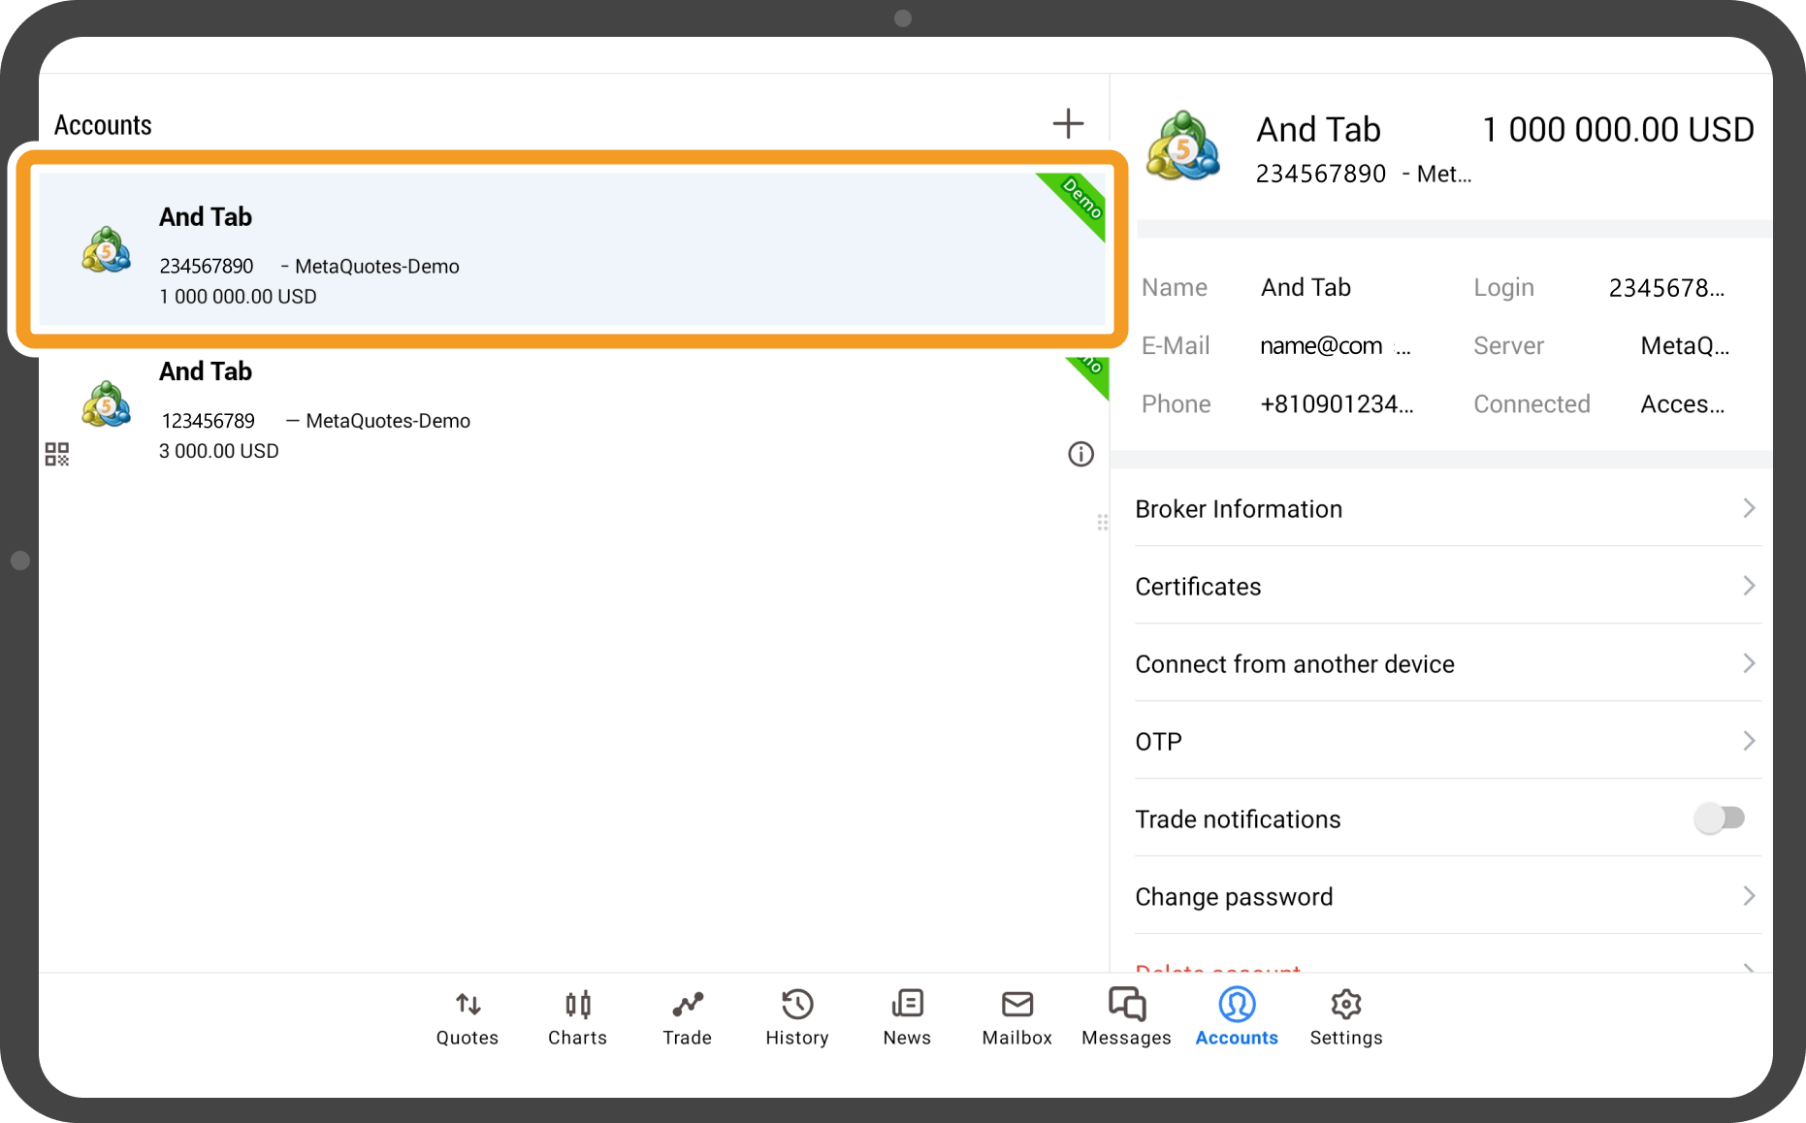Open the QR code scanner icon

(57, 454)
